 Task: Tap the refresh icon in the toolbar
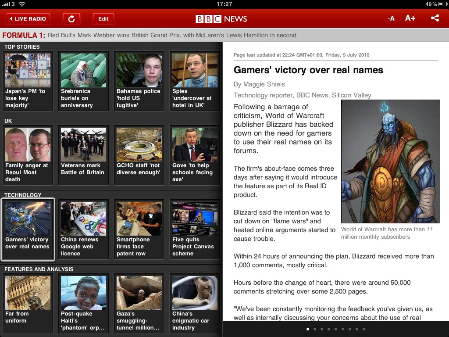71,18
